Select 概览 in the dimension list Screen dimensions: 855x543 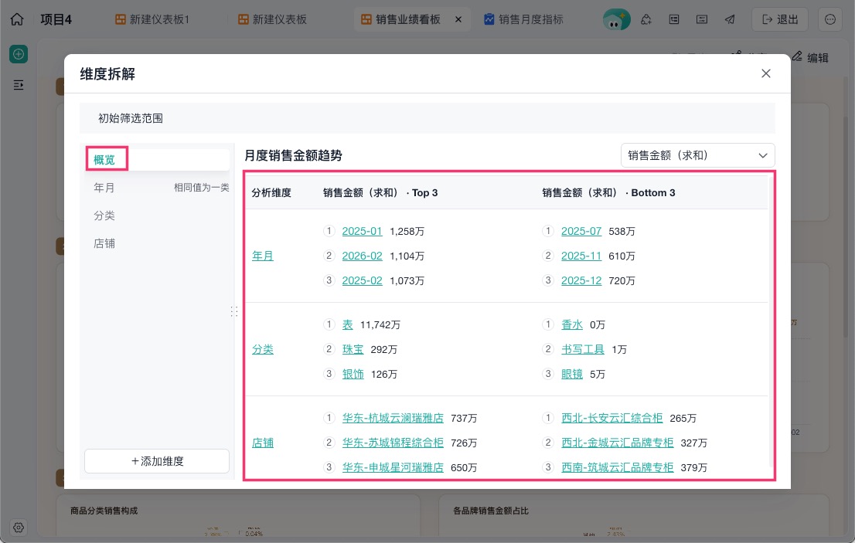tap(157, 160)
